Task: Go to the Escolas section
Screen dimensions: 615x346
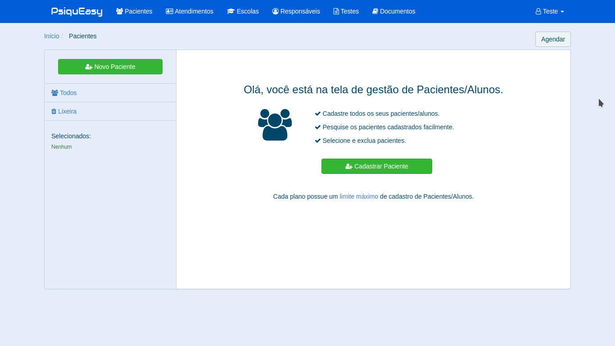Action: click(x=243, y=11)
